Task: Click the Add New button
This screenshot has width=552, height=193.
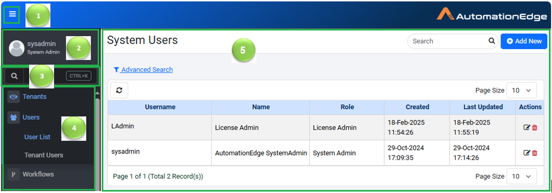Action: [524, 41]
